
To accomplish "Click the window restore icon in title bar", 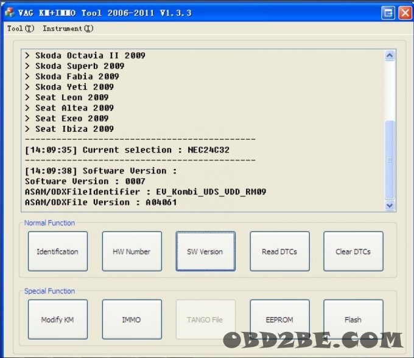I will click(x=388, y=13).
